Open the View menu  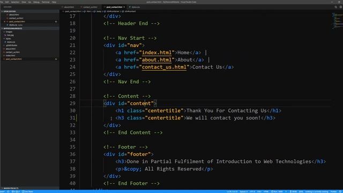(x=24, y=2)
